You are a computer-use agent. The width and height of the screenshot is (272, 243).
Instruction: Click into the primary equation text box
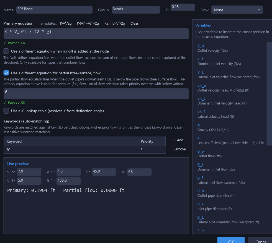pos(96,34)
